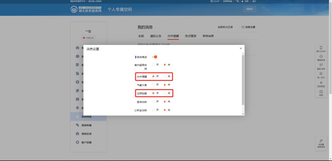The width and height of the screenshot is (332, 161).
Task: Open the 系统消息 tab
Action: pos(208,36)
